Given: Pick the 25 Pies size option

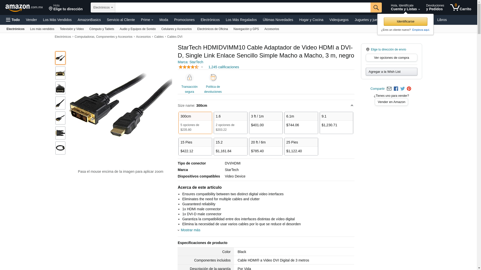Looking at the screenshot, I should [301, 146].
